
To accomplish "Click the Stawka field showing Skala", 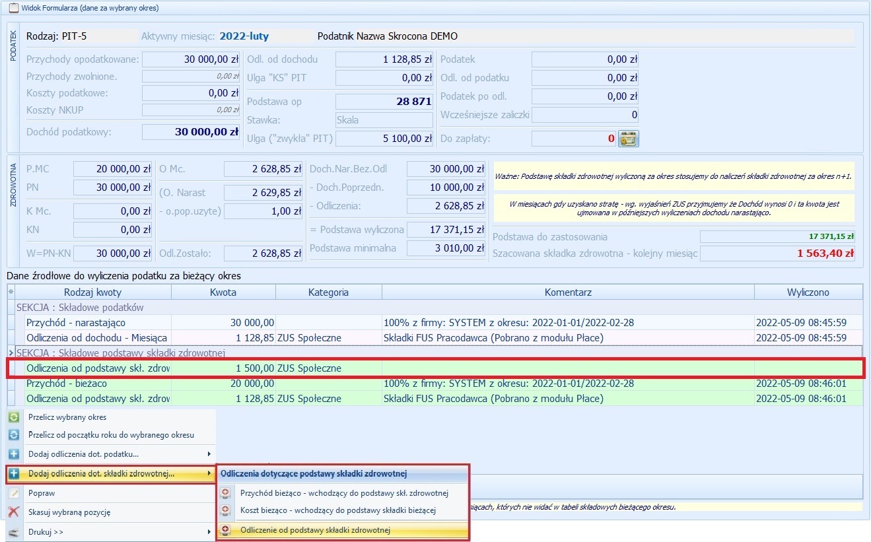I will pos(385,121).
